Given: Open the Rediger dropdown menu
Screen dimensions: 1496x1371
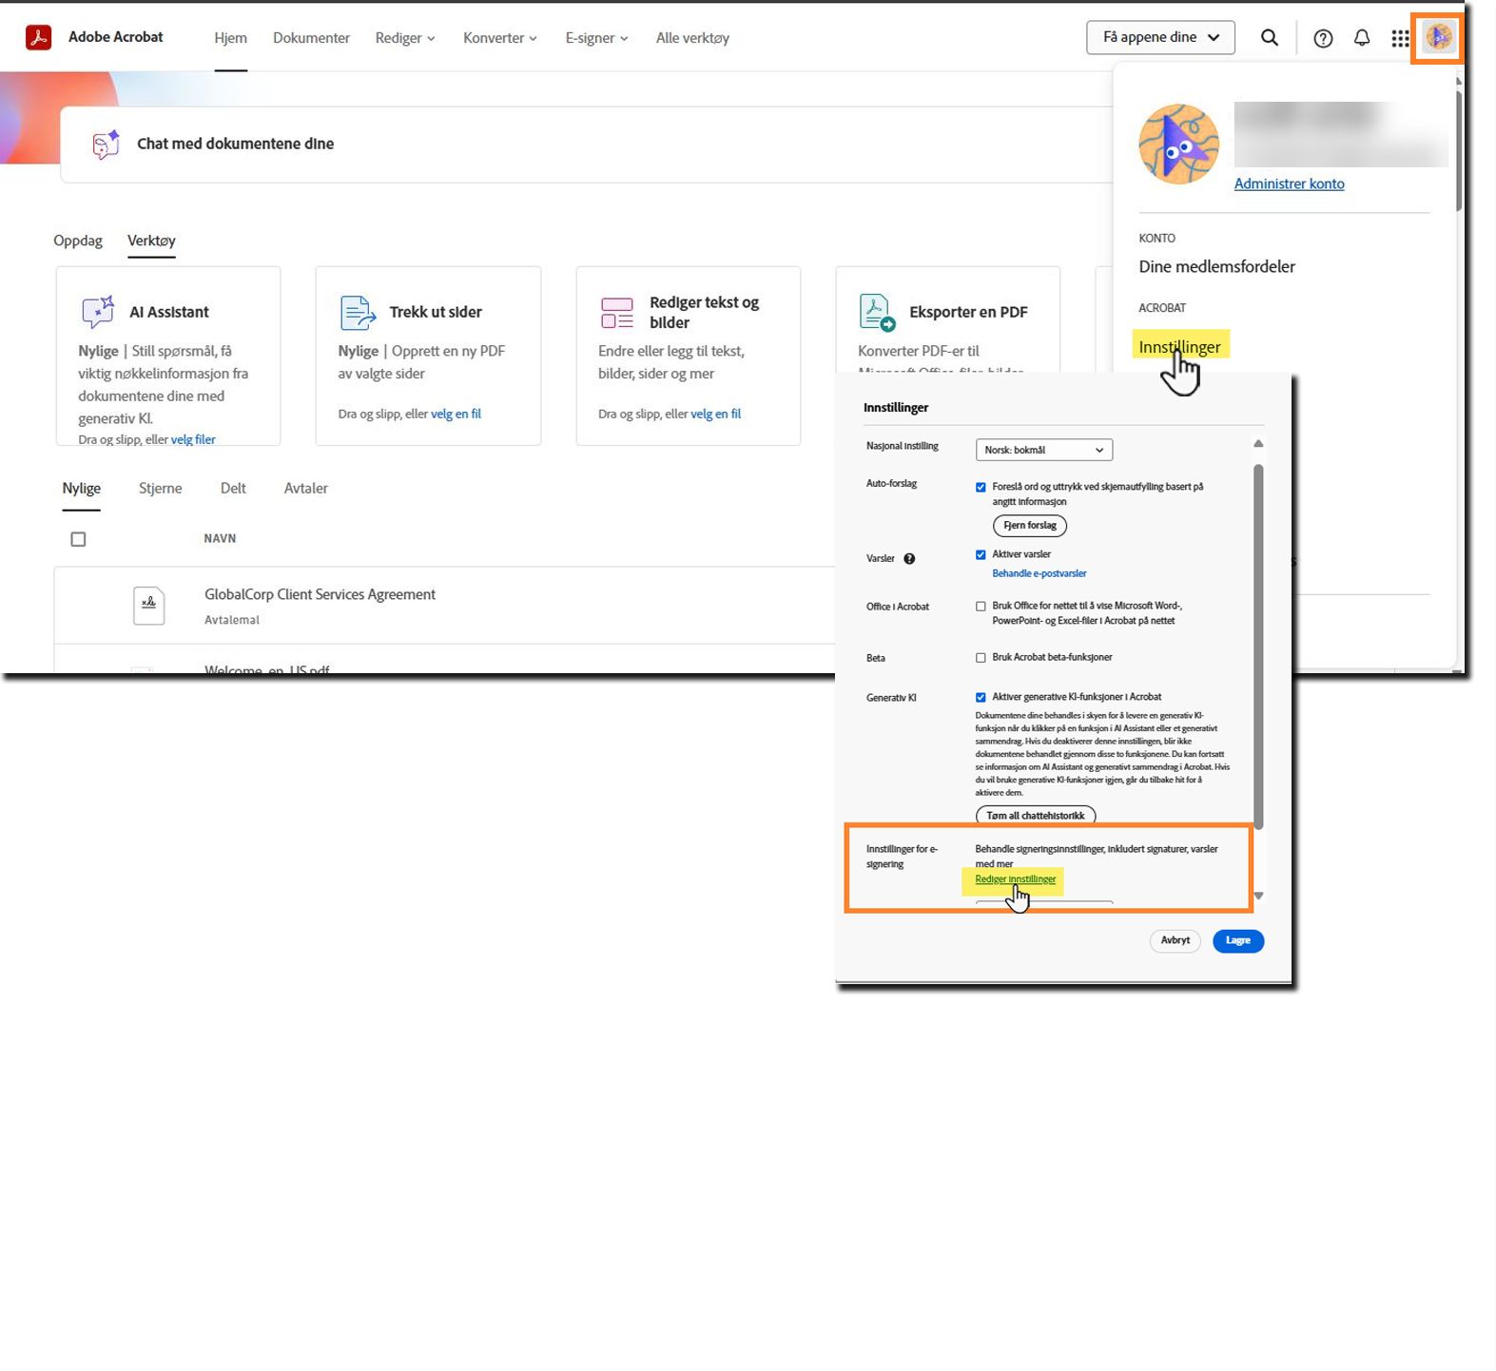Looking at the screenshot, I should coord(405,38).
